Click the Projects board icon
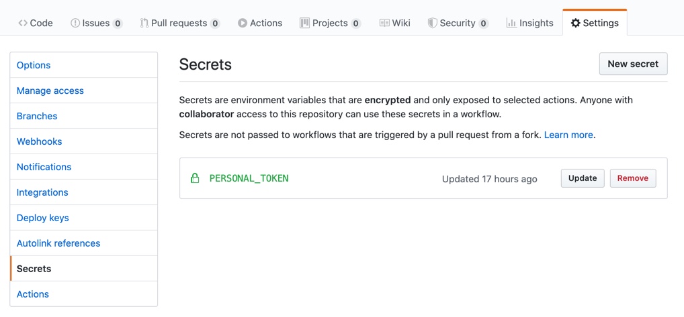 pos(304,23)
